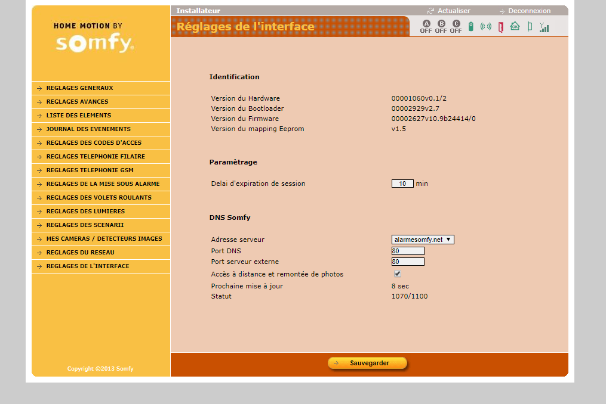Focus the Port serveur externe field
Image resolution: width=606 pixels, height=404 pixels.
point(408,262)
